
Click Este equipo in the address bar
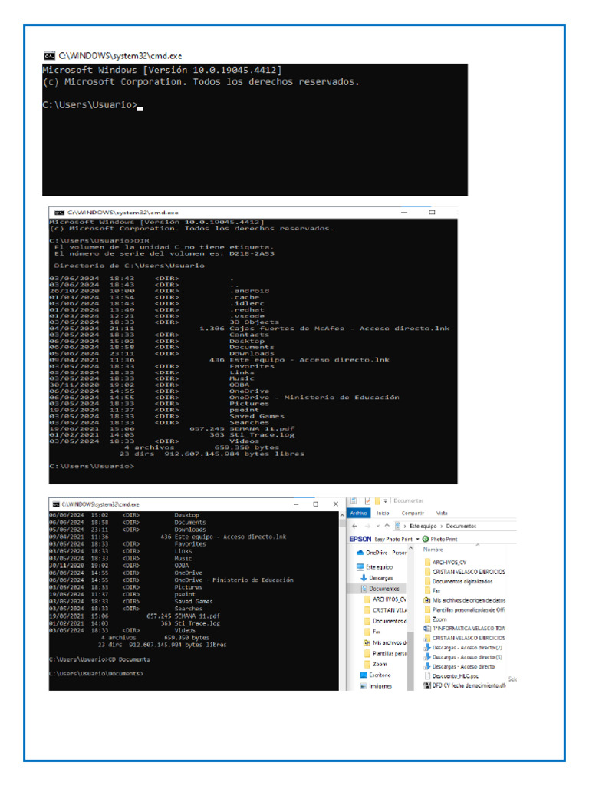point(423,526)
